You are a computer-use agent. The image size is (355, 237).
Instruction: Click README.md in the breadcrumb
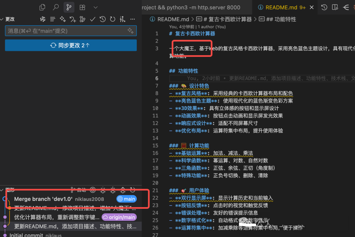[173, 19]
